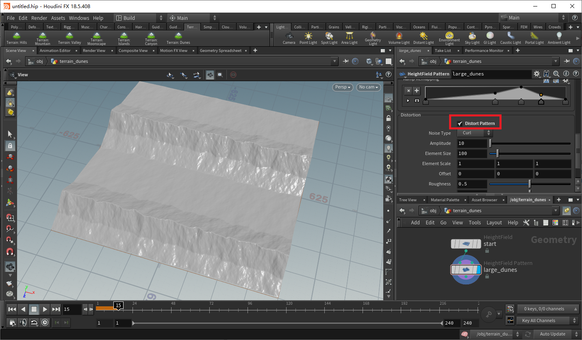Add a Distant Light from the shelf
582x340 pixels.
point(423,39)
